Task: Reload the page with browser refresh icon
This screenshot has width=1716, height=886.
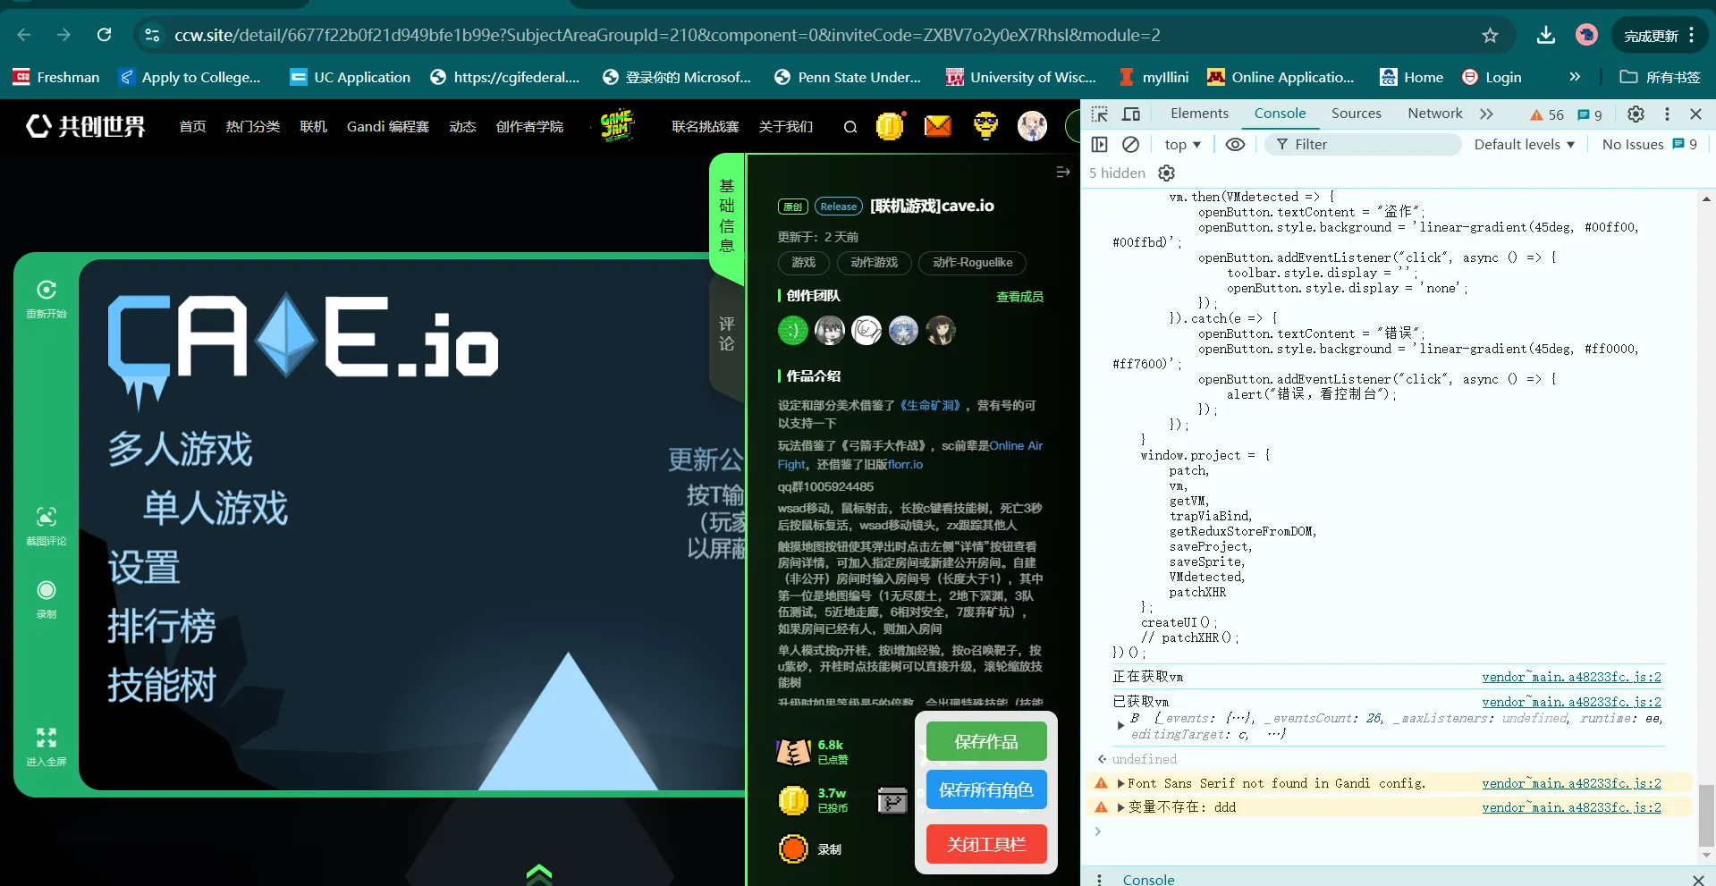Action: point(105,35)
